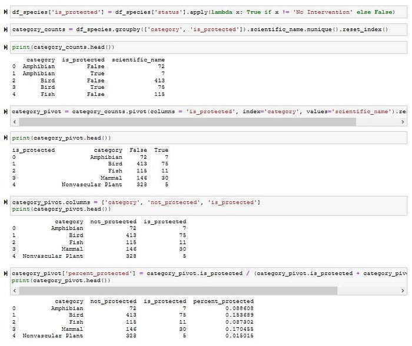Click the value 0.170455 for Mammal

[240, 329]
